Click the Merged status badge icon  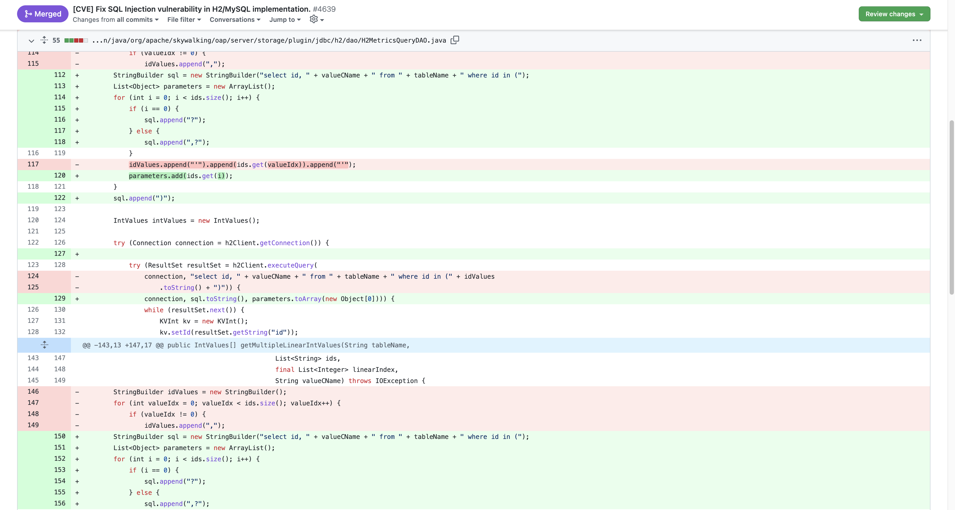pyautogui.click(x=28, y=14)
